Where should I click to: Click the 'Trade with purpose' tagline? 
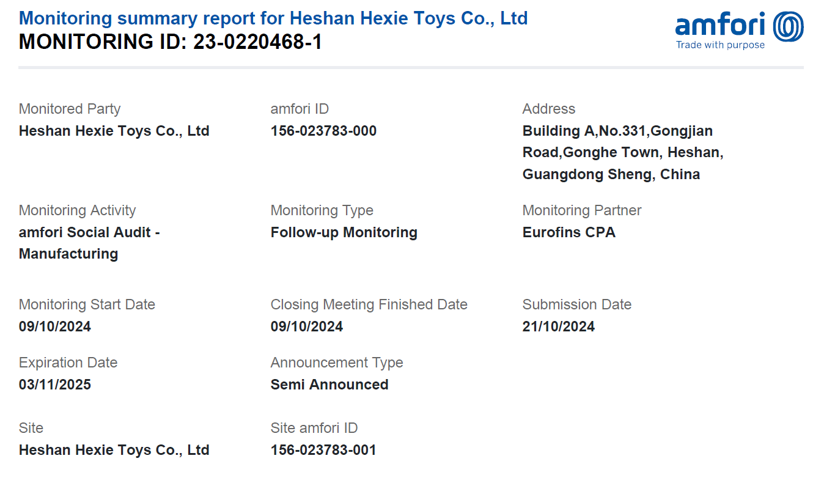click(720, 45)
